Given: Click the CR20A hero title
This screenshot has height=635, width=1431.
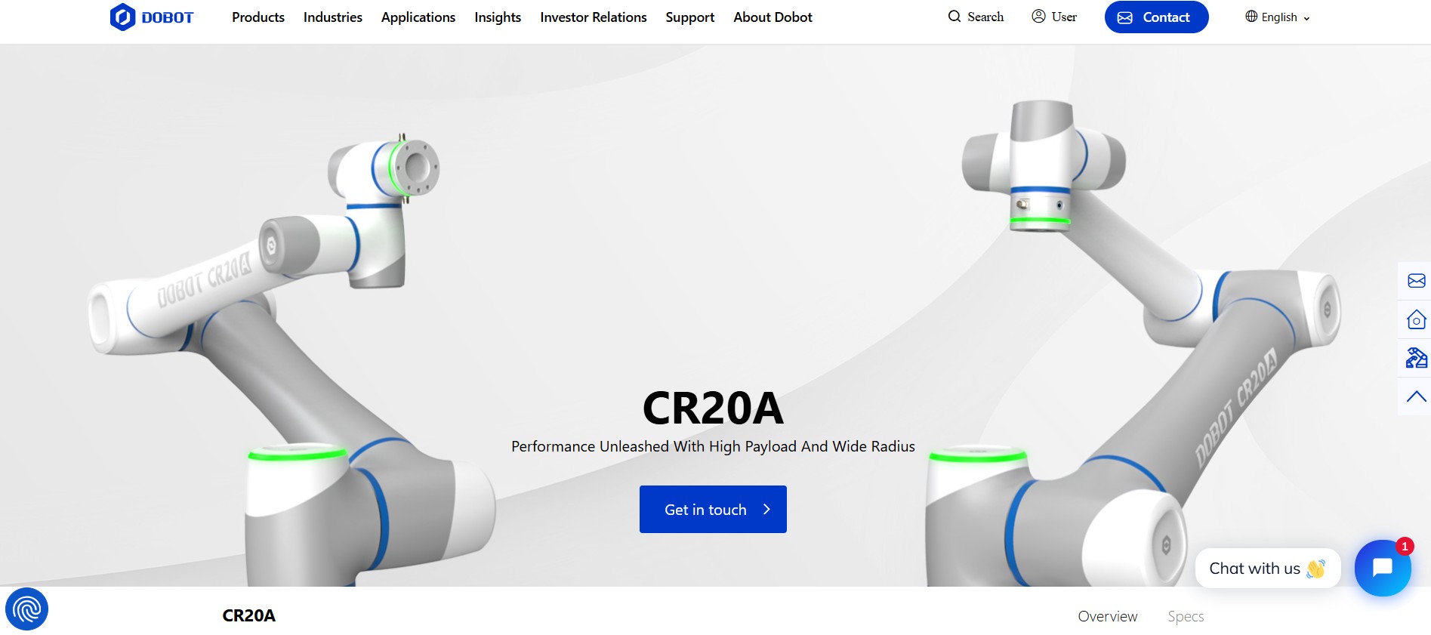Looking at the screenshot, I should [713, 408].
